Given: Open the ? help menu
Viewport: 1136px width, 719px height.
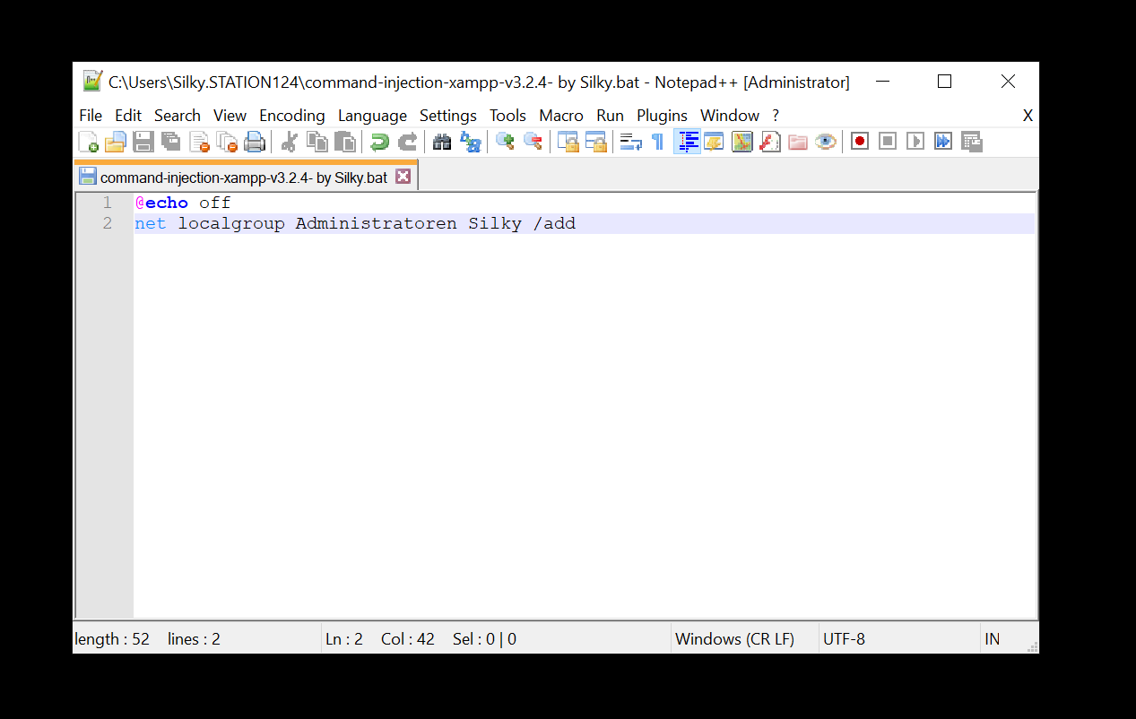Looking at the screenshot, I should (776, 116).
